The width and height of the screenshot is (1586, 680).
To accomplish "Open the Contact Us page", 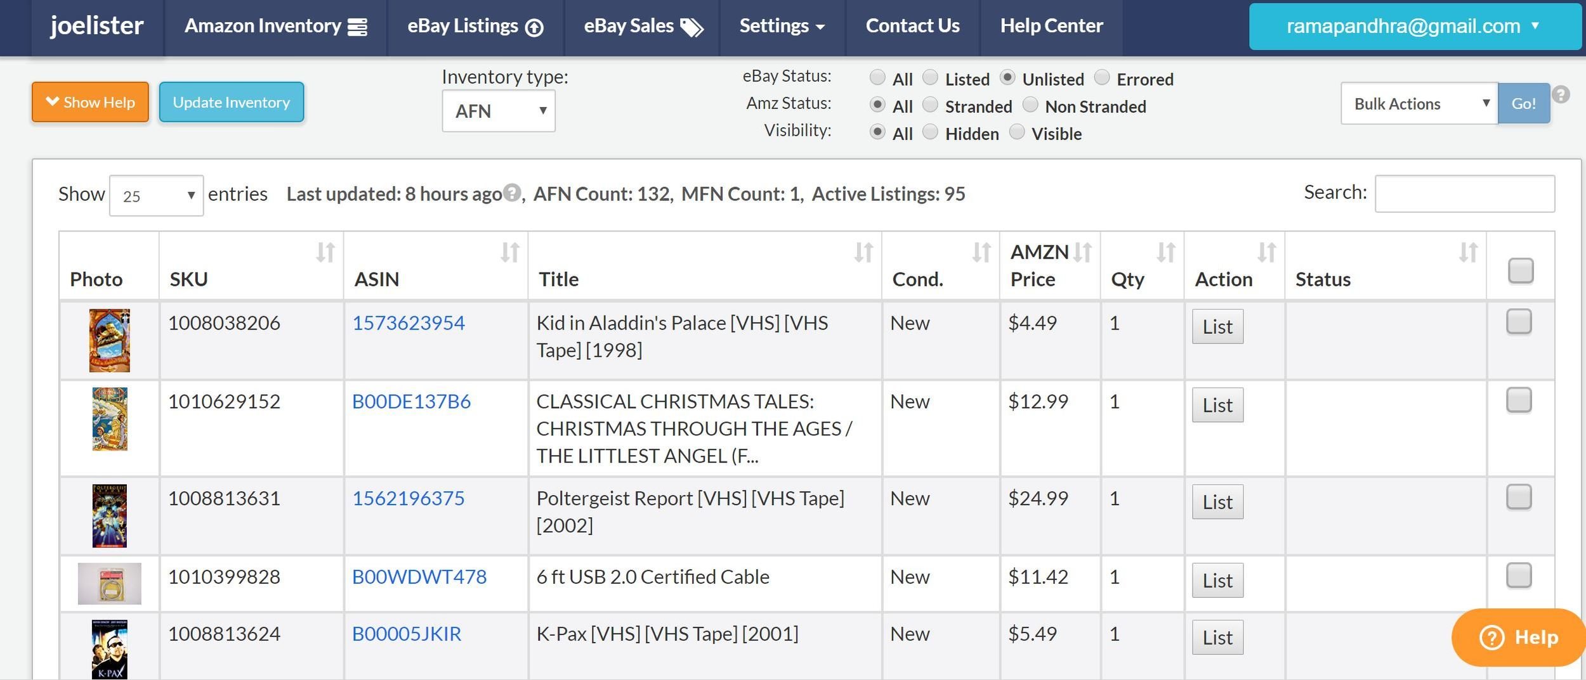I will click(913, 26).
